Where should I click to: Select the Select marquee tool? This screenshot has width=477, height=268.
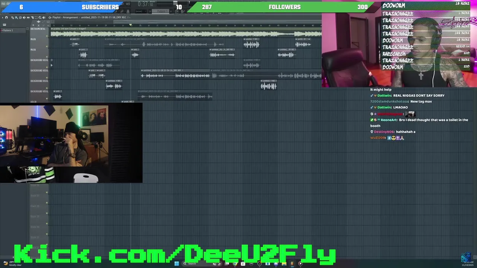coord(36,17)
